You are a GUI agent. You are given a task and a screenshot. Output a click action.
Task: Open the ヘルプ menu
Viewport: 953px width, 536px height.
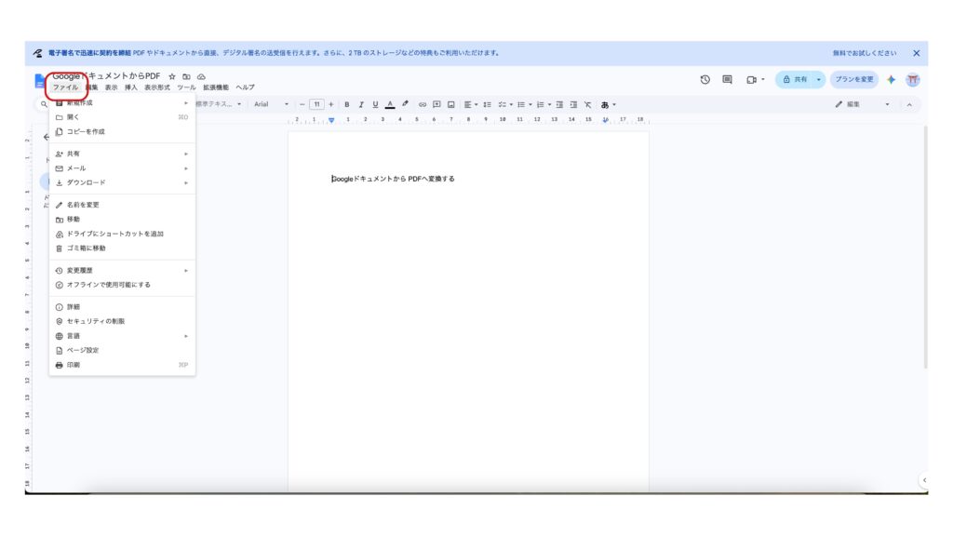[x=246, y=87]
